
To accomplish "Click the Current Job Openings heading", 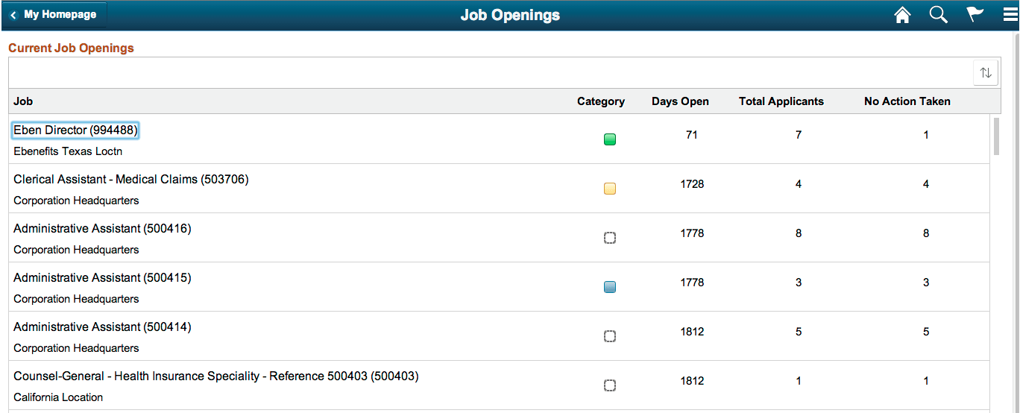I will coord(71,48).
